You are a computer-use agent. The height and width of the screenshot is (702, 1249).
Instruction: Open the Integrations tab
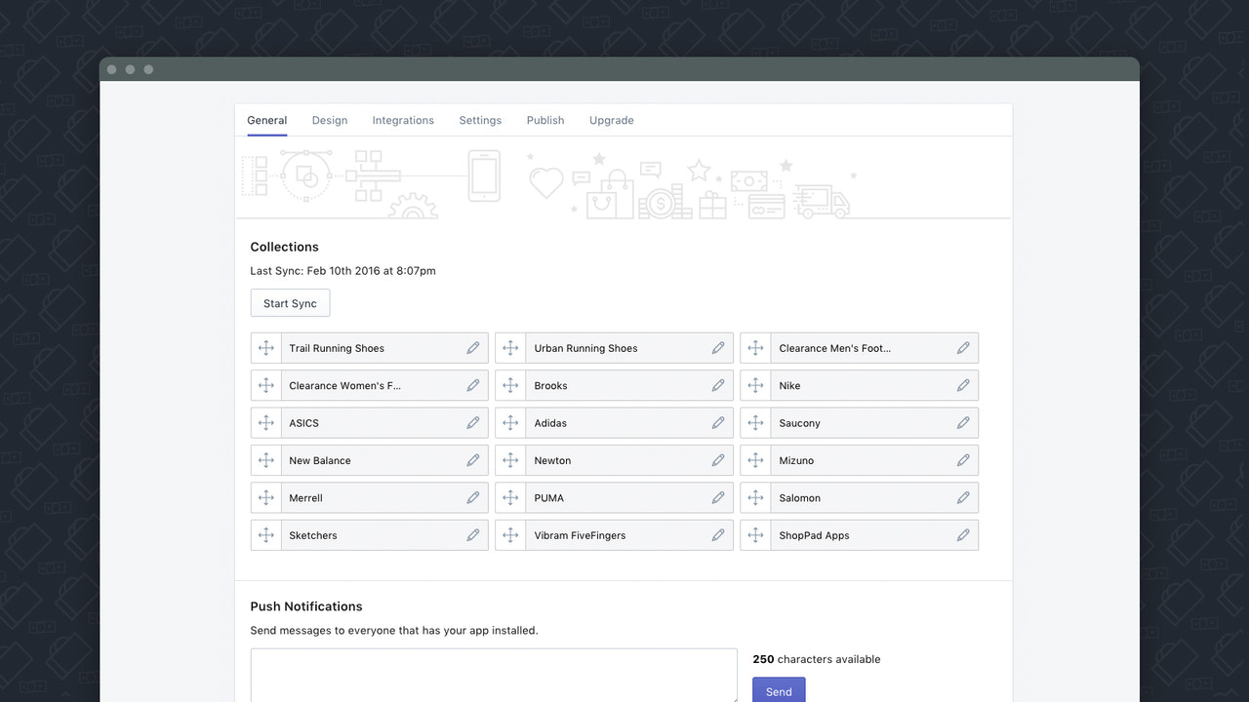tap(402, 120)
